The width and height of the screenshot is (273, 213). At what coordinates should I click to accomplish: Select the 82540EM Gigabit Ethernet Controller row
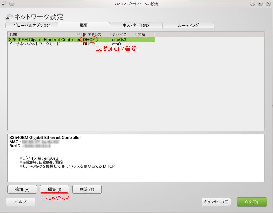click(x=44, y=39)
